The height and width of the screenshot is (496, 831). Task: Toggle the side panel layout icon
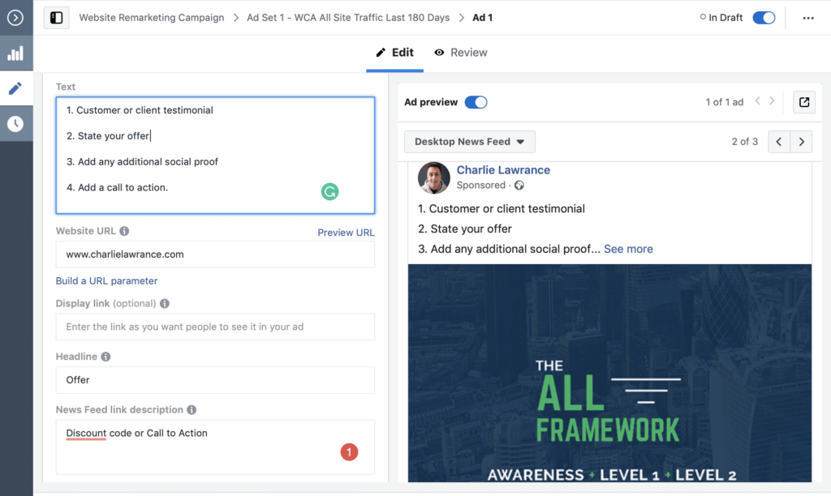coord(56,18)
